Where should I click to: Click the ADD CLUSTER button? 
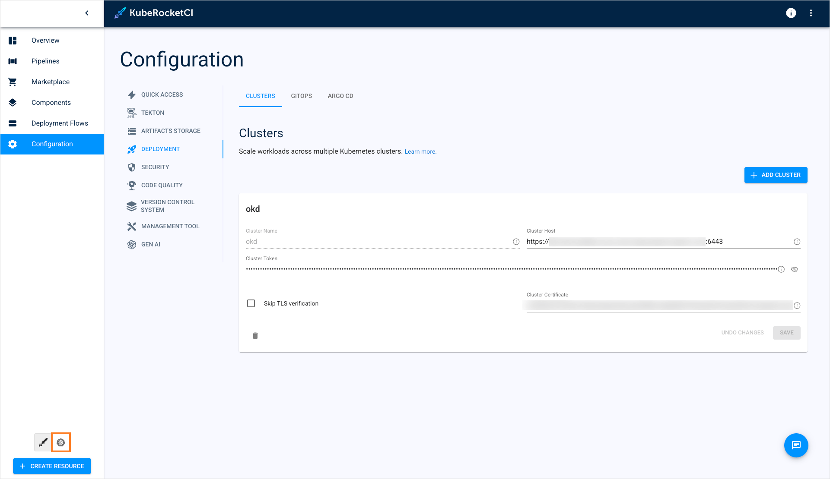point(776,175)
